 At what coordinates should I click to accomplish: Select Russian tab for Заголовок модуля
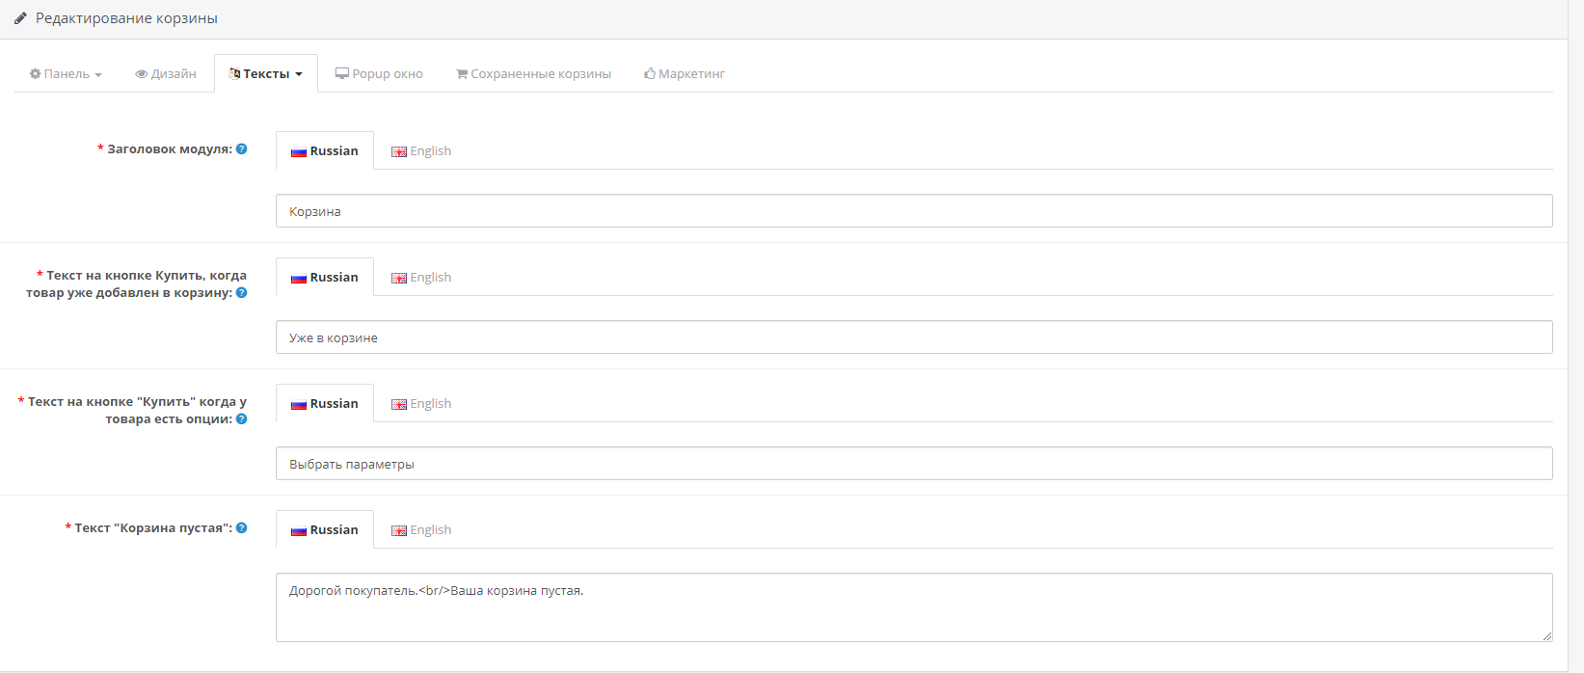point(325,151)
